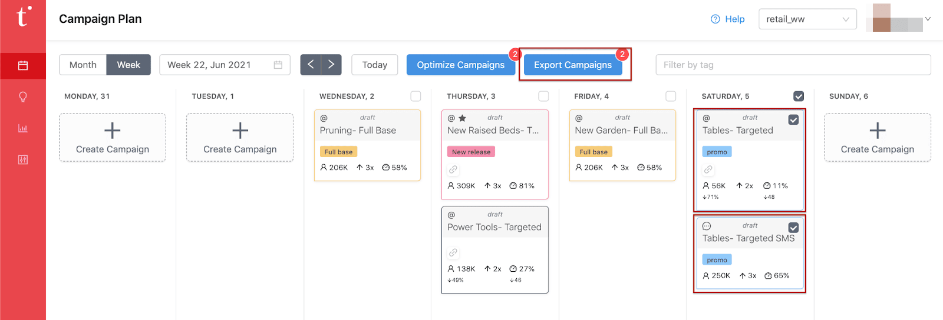The height and width of the screenshot is (320, 943).
Task: Click the Export Campaigns button
Action: point(573,65)
